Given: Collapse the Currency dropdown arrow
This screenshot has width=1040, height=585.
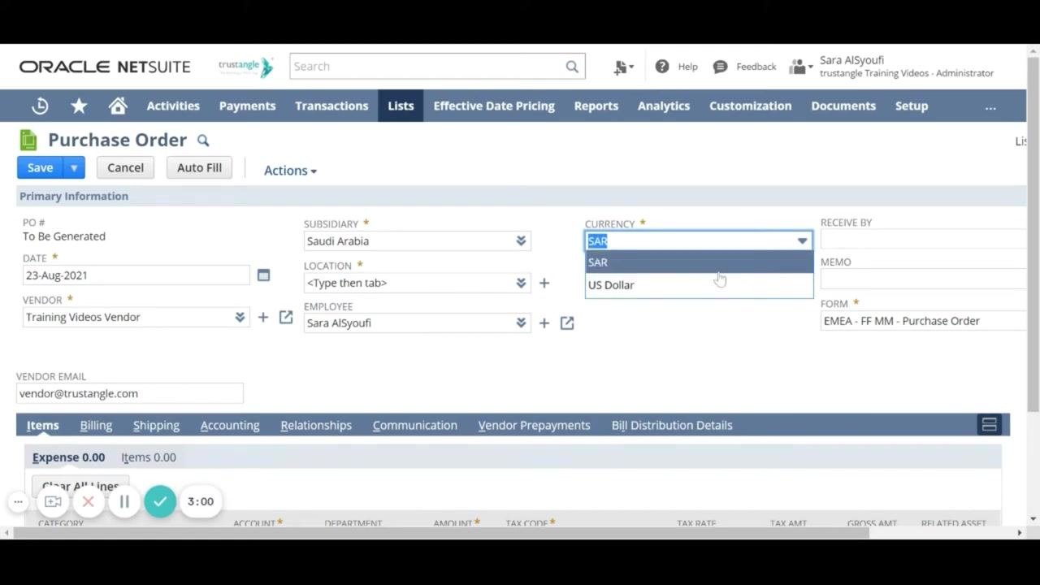Looking at the screenshot, I should [x=802, y=241].
